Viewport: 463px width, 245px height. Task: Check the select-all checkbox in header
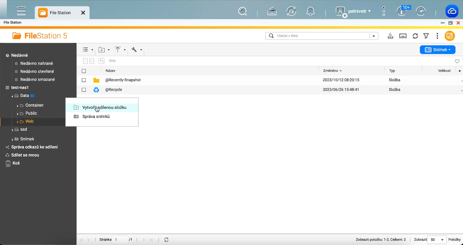84,71
